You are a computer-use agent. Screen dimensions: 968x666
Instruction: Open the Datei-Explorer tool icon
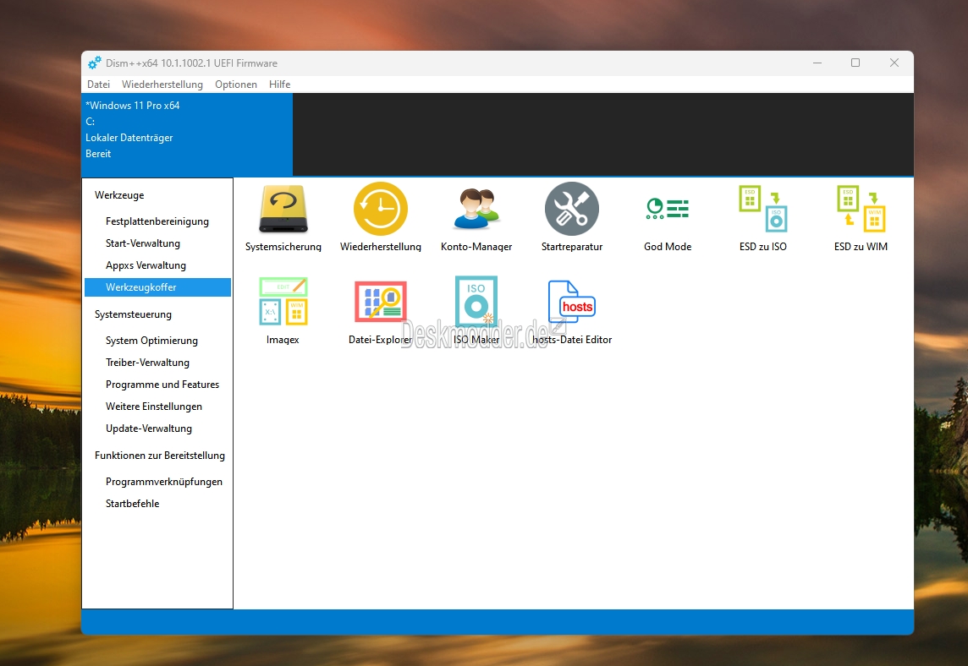[x=380, y=302]
